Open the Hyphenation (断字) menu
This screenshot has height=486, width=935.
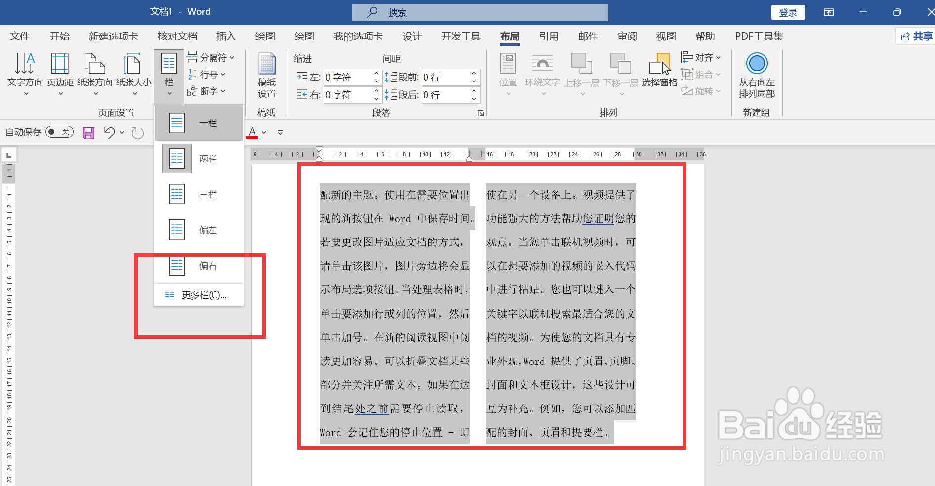coord(207,91)
